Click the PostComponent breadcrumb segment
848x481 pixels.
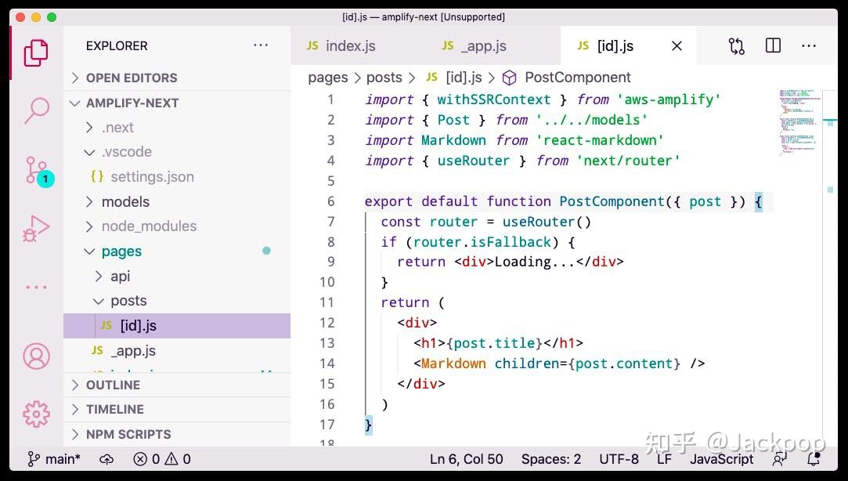[578, 78]
